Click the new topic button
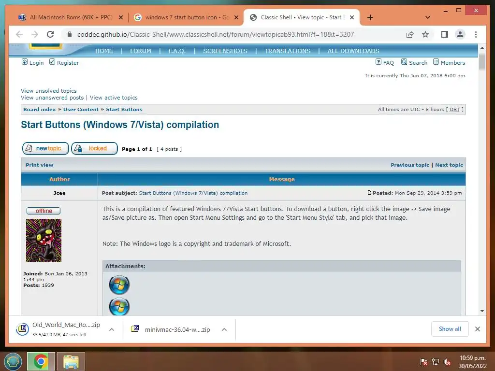 click(x=45, y=149)
